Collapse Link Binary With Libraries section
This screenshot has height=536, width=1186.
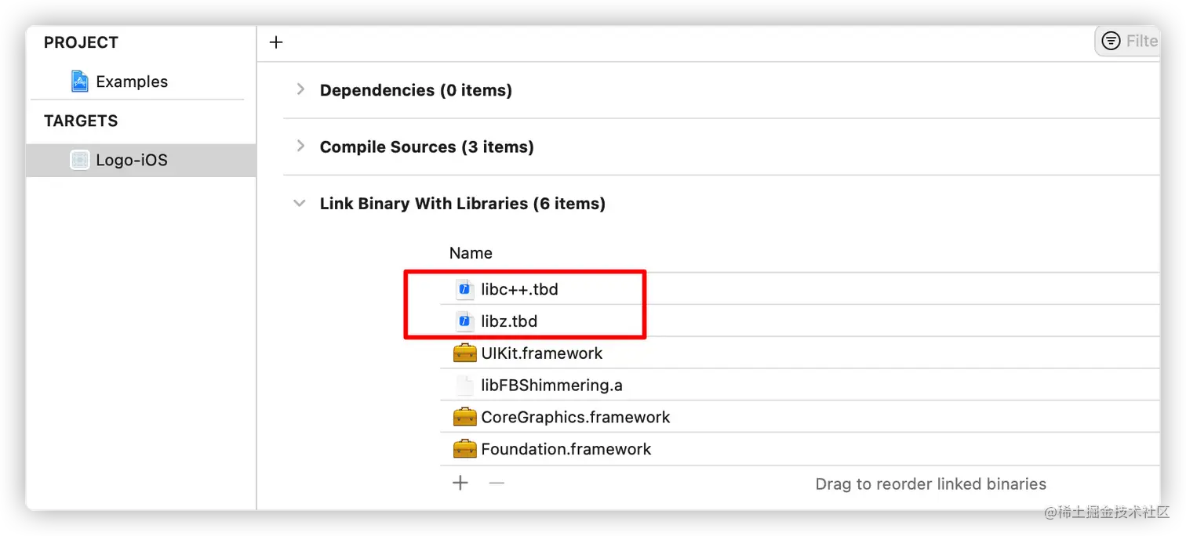300,204
